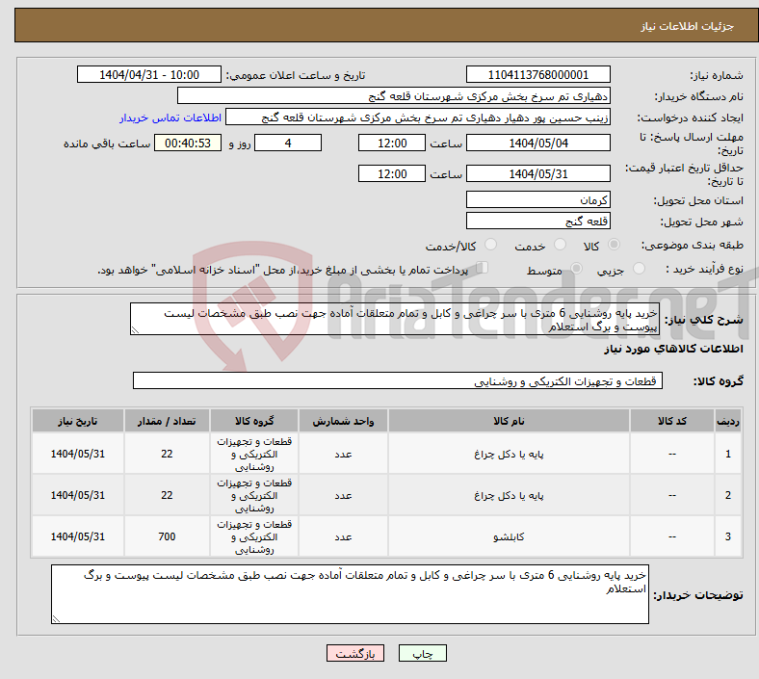Viewport: 759px width, 679px height.
Task: Click the چاپ print button
Action: tap(423, 653)
